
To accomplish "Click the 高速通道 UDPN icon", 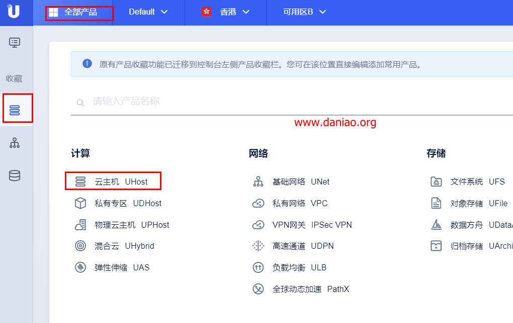I will pyautogui.click(x=258, y=246).
